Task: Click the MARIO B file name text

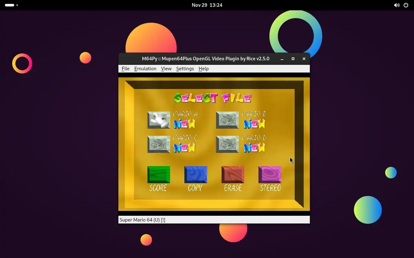Action: click(x=254, y=114)
